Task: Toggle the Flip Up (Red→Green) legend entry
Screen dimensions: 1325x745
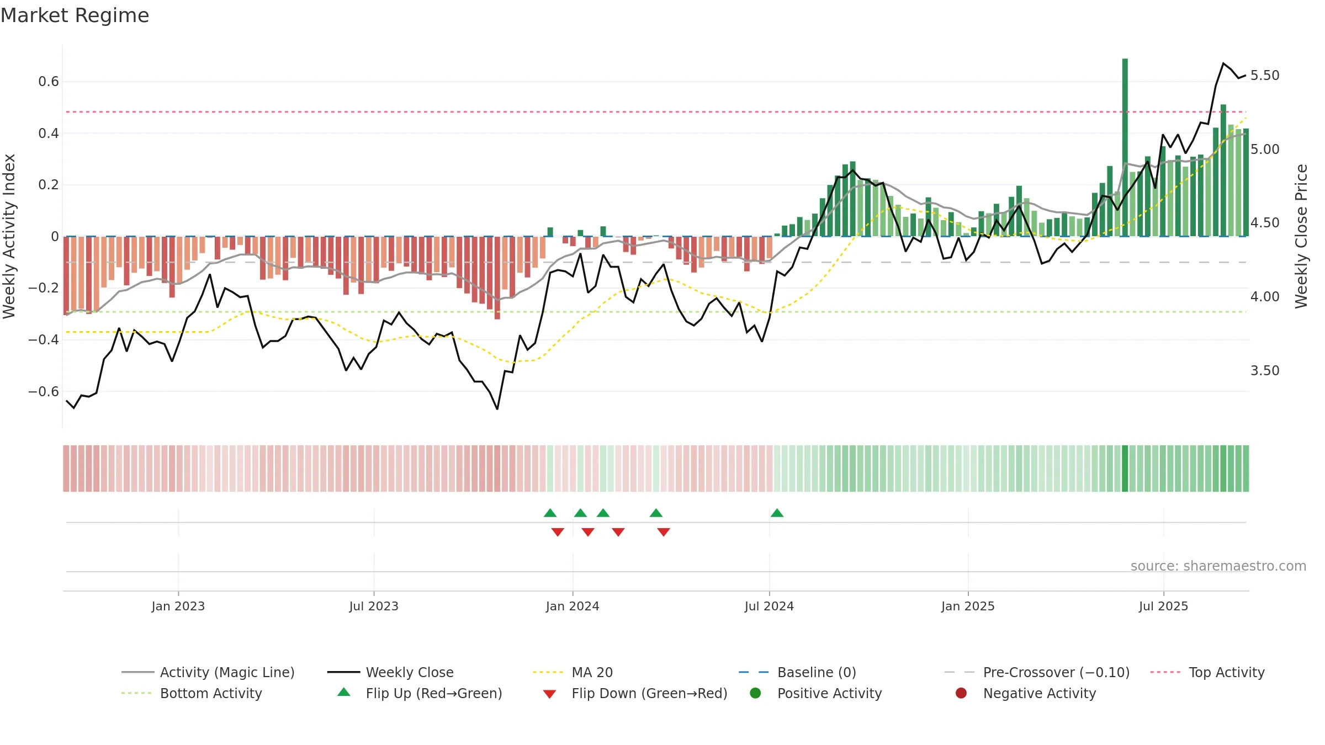Action: (420, 693)
